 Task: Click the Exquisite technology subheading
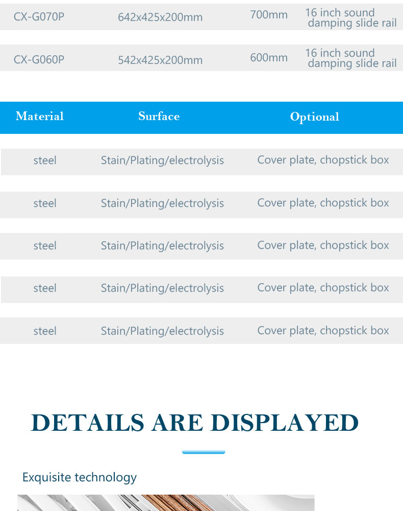coord(80,477)
